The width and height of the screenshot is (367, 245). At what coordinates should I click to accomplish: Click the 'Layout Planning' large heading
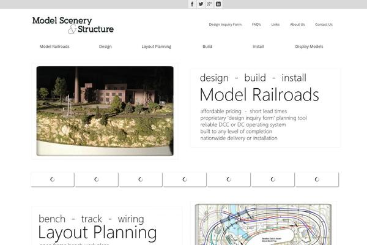pyautogui.click(x=97, y=232)
